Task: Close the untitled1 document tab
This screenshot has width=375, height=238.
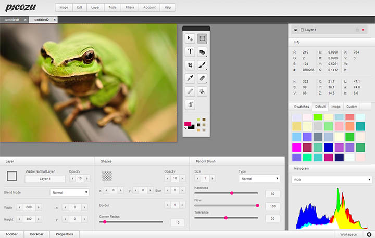Action: pyautogui.click(x=26, y=20)
